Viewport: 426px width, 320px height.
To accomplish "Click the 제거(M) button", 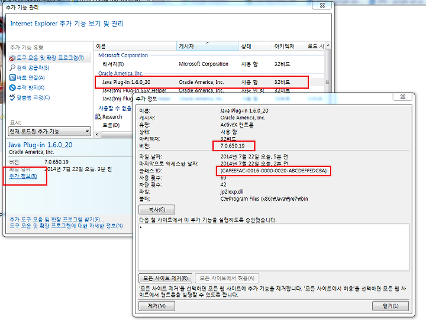I will (157, 306).
